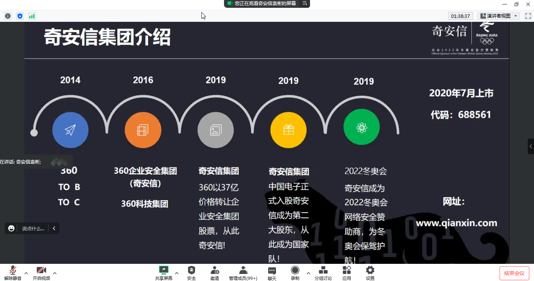Screen dimensions: 534x281
Task: Click the 邀请 invite icon
Action: click(x=214, y=272)
